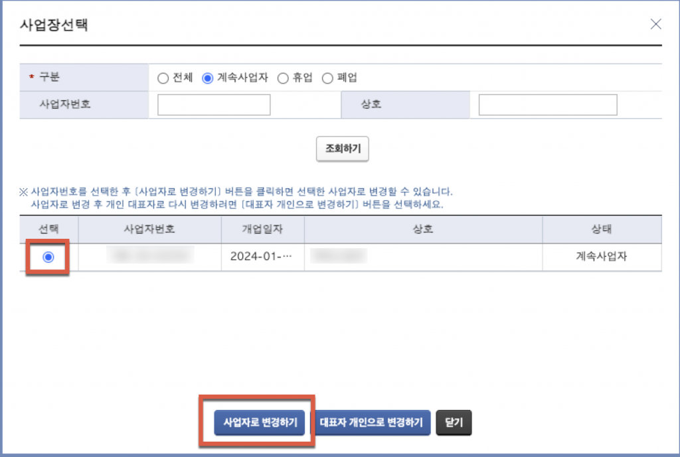The width and height of the screenshot is (680, 457).
Task: Close the 사업장선택 dialog with X icon
Action: pos(655,24)
